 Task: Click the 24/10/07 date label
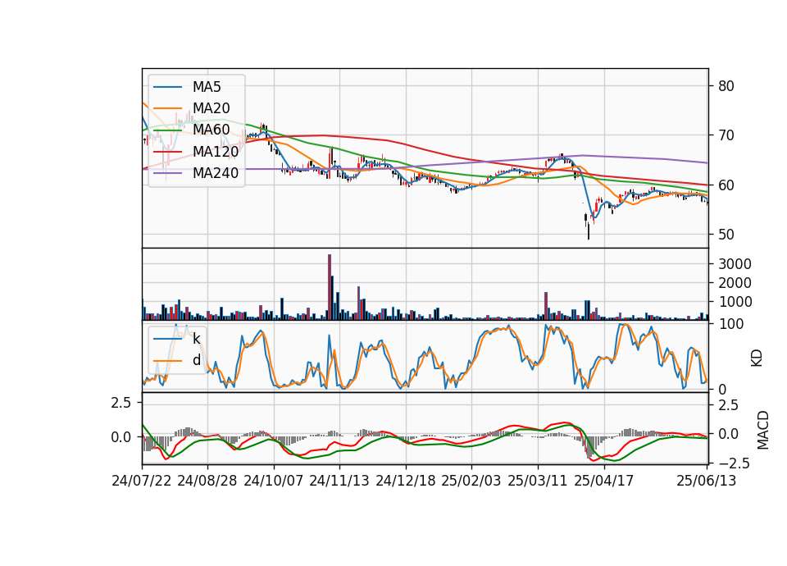coord(274,481)
